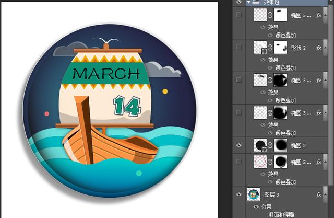This screenshot has height=218, width=334.
Task: Toggle visibility of 图层 3 layer
Action: click(239, 194)
